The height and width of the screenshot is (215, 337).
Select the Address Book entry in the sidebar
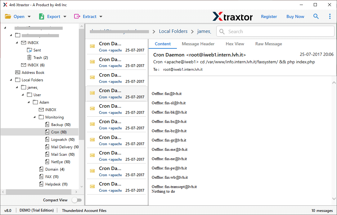33,72
